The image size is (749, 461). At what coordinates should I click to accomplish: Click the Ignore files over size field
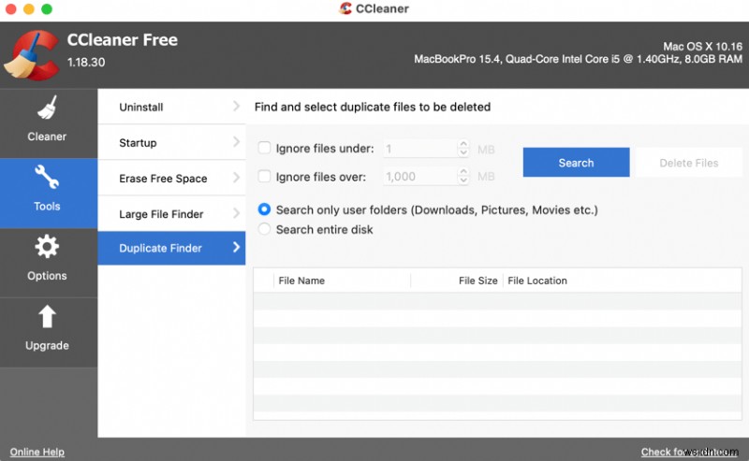419,176
